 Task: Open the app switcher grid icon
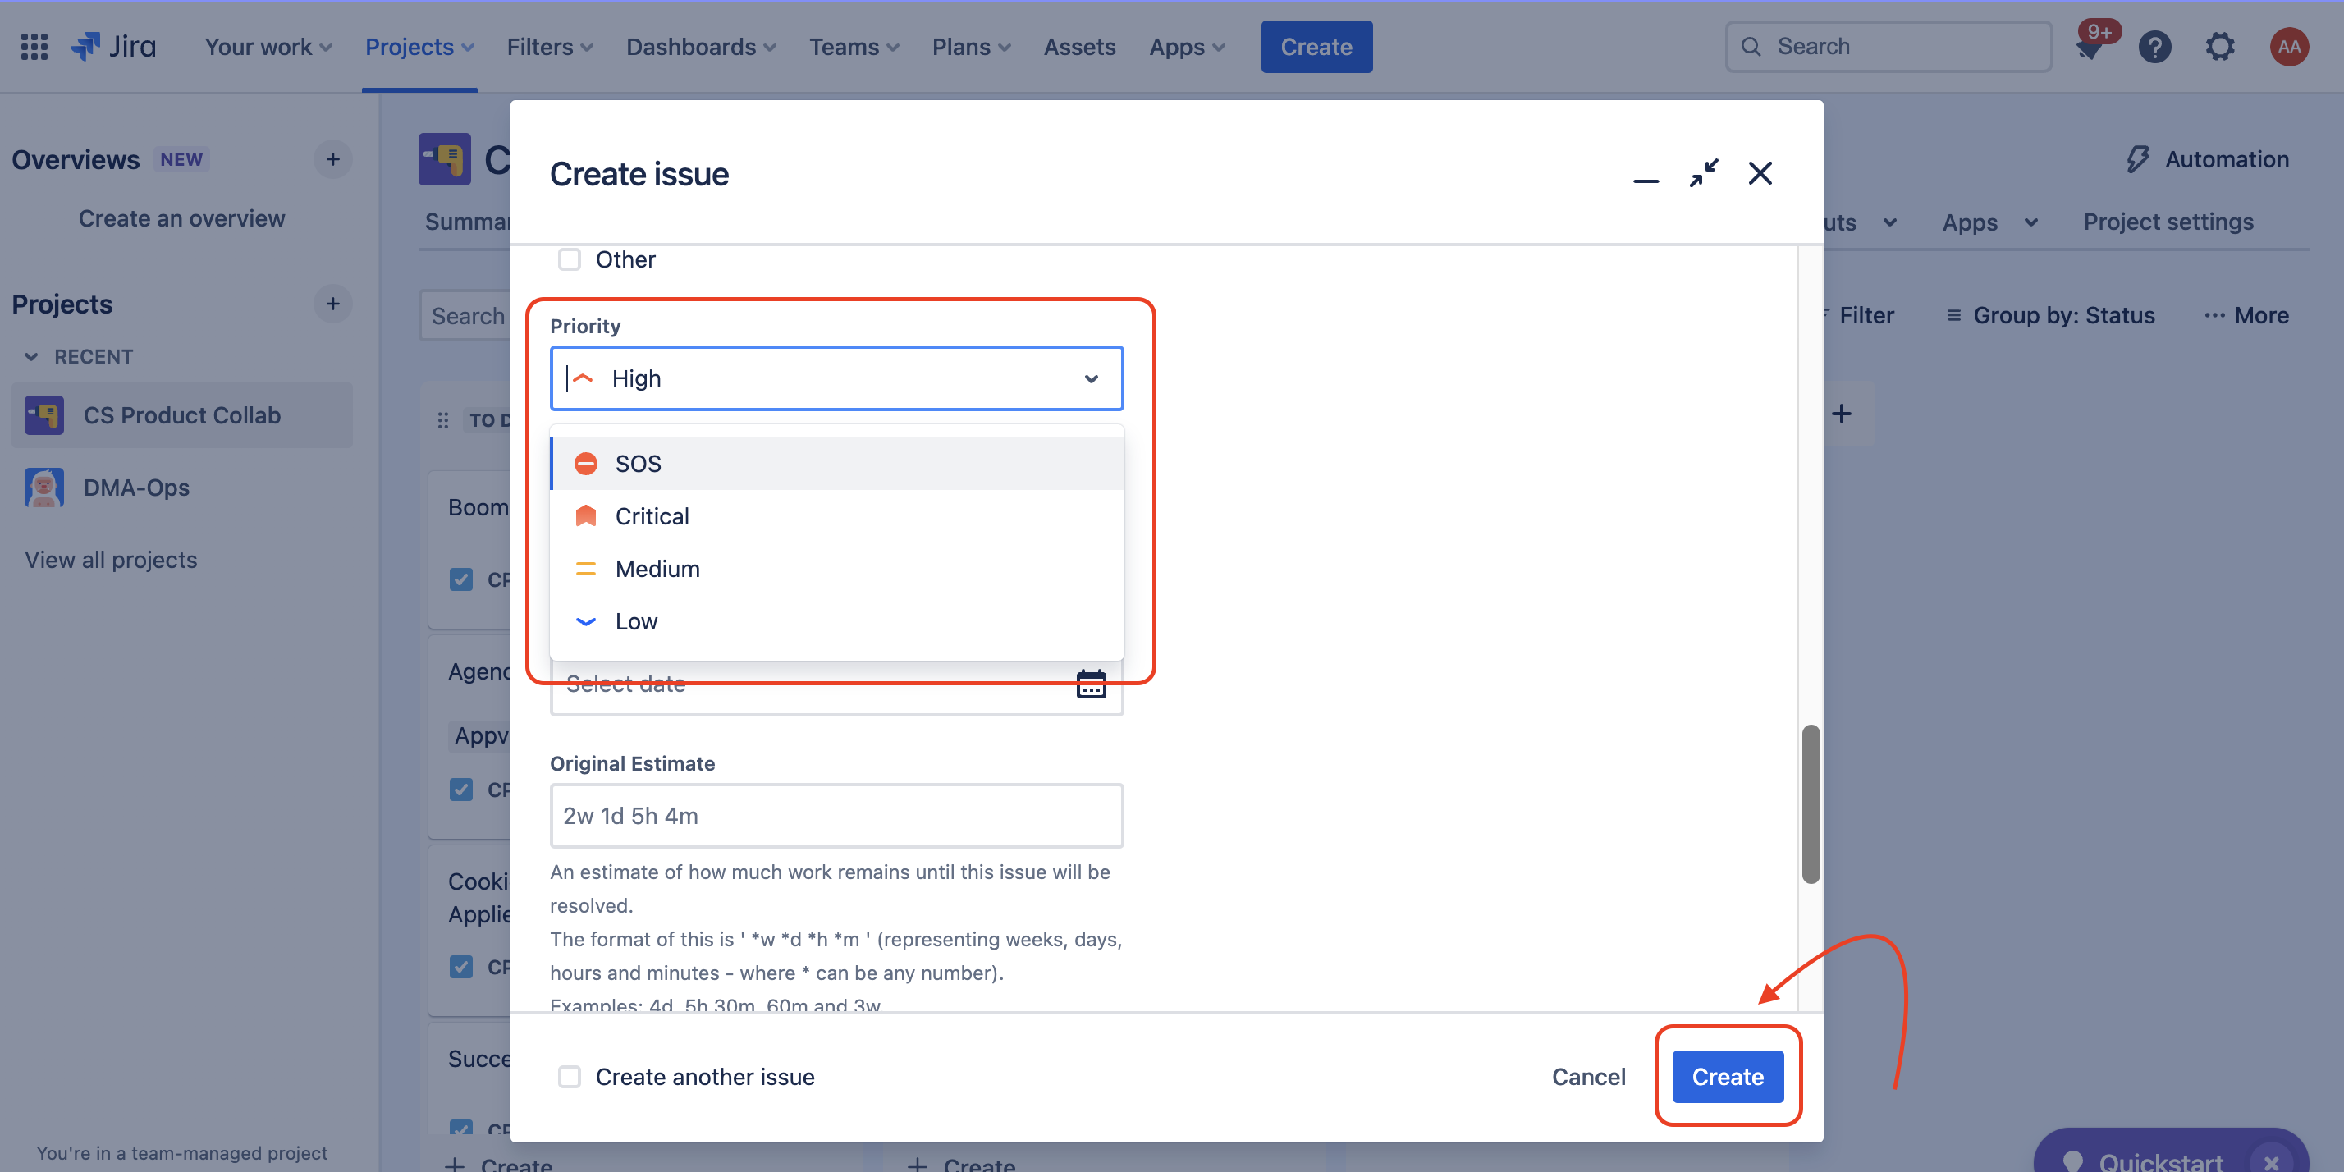[x=34, y=47]
